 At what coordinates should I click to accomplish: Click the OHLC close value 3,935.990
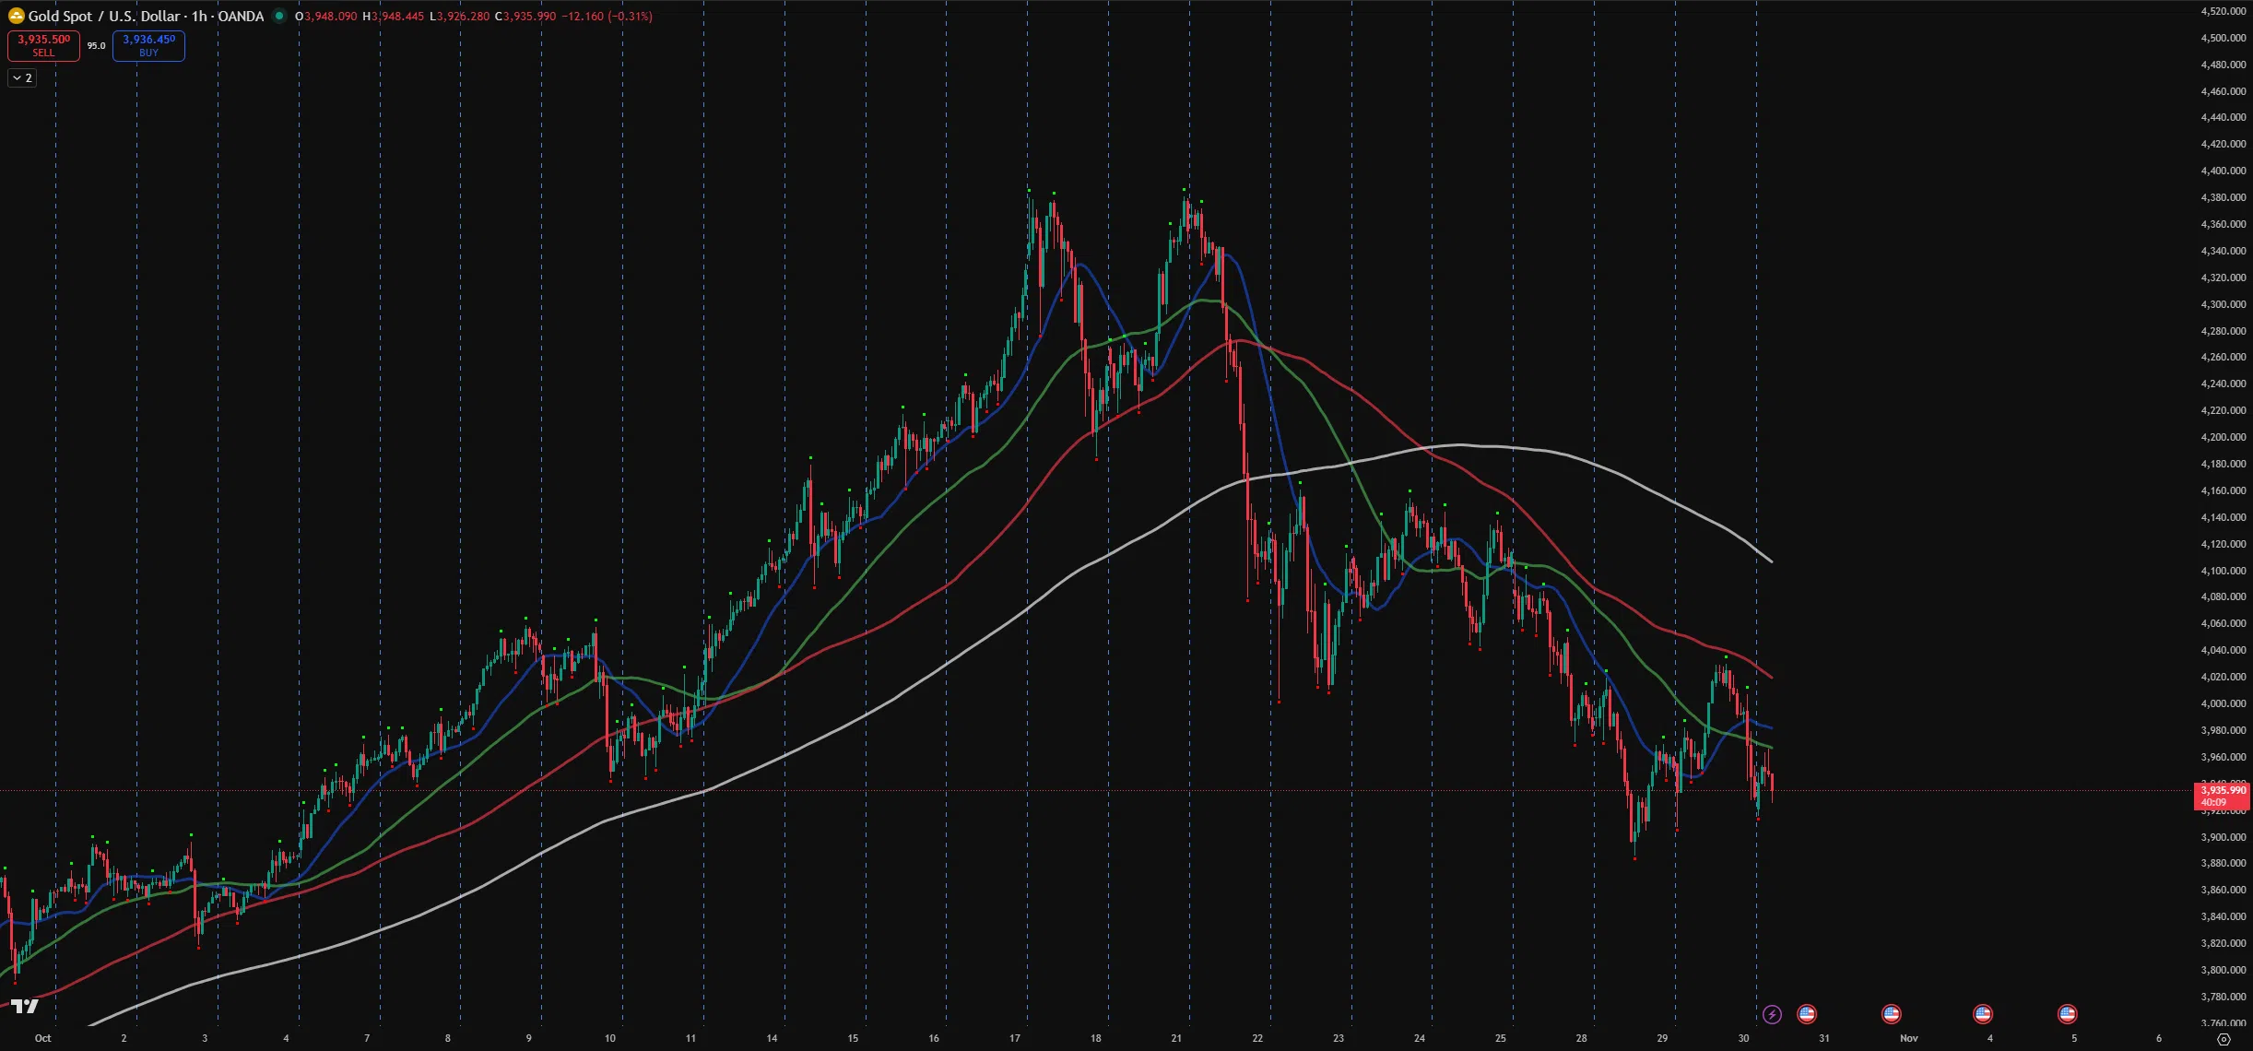(x=528, y=17)
